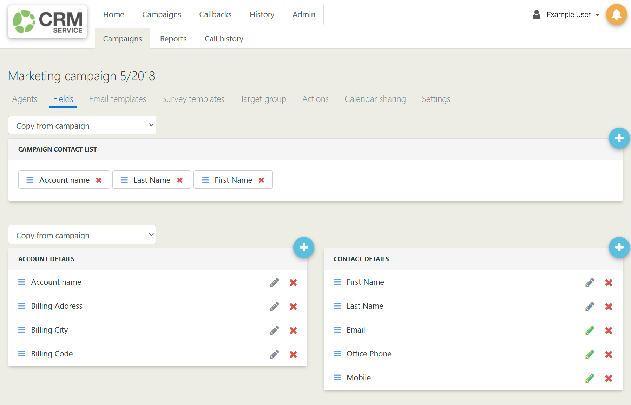
Task: Click the edit pencil for Office Phone
Action: (x=590, y=354)
